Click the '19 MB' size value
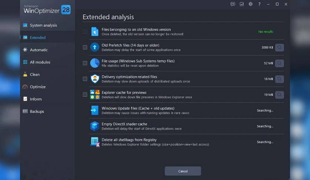This screenshot has height=180, width=310. click(268, 95)
